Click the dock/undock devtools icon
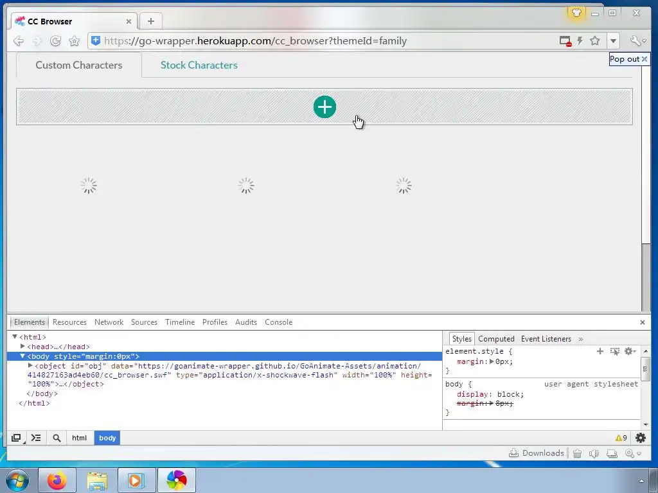Image resolution: width=658 pixels, height=493 pixels. (16, 438)
